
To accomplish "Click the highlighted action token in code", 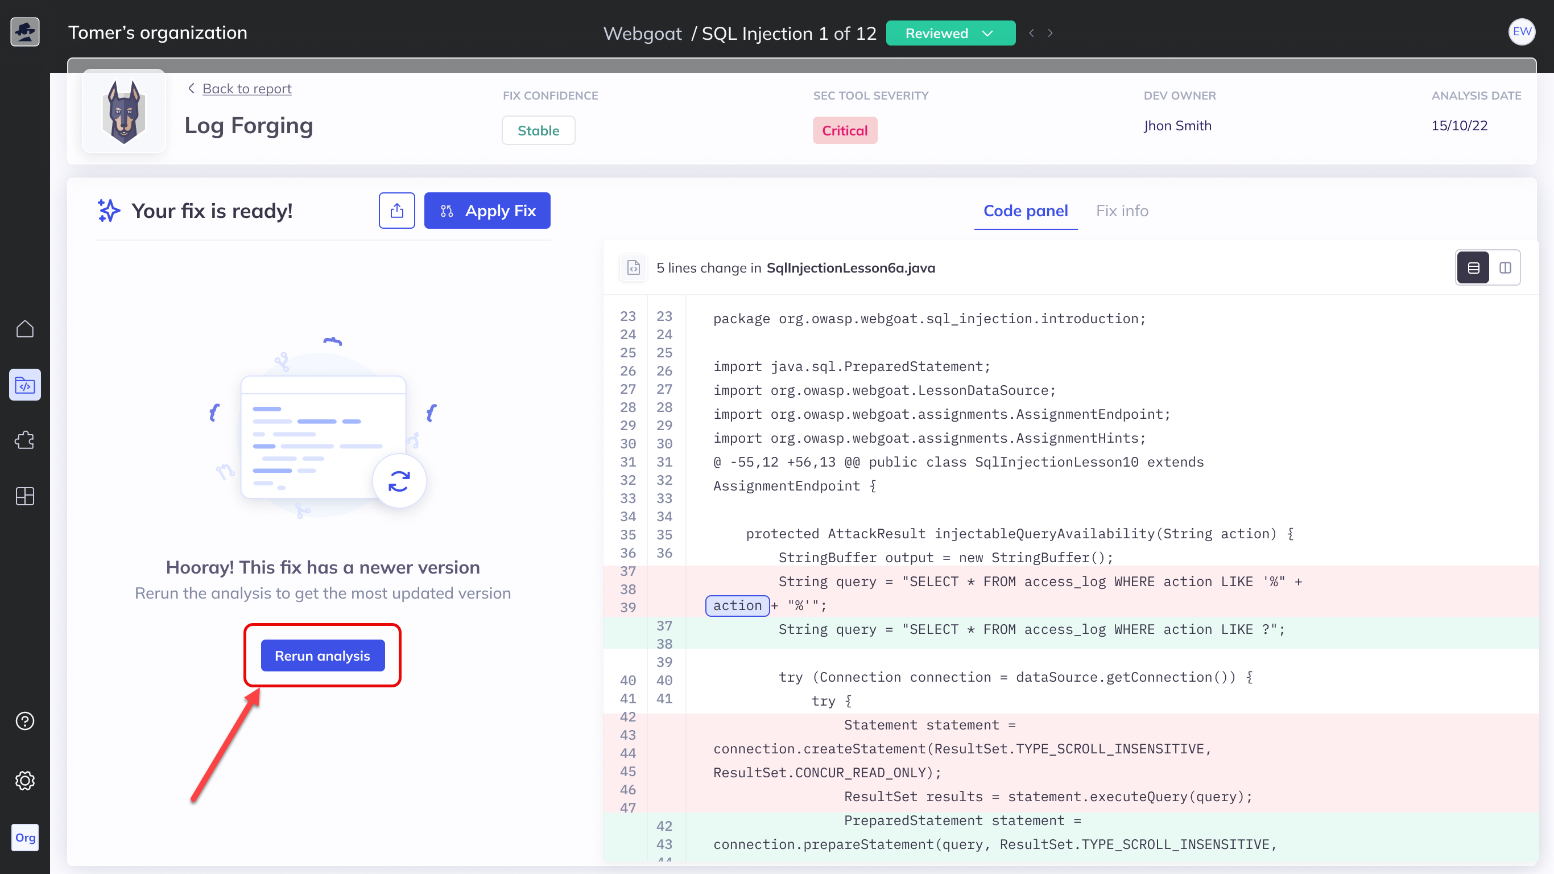I will click(737, 605).
